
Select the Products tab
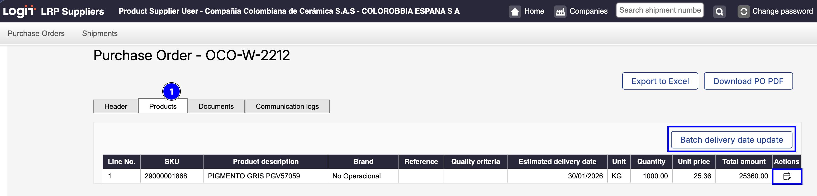pos(163,106)
